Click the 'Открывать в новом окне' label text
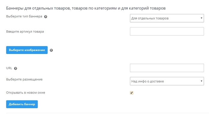 25,93
